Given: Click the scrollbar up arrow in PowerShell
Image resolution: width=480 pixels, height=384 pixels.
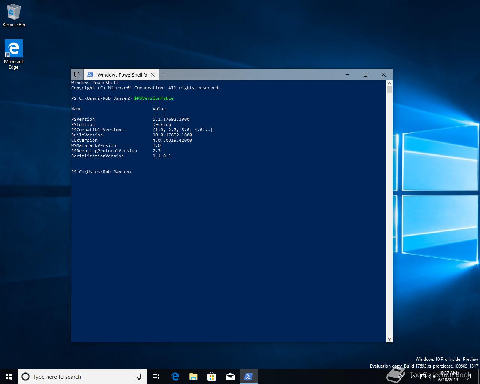Looking at the screenshot, I should point(389,83).
